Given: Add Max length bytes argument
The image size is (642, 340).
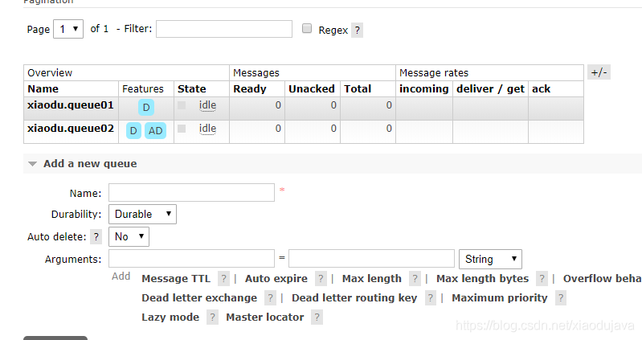Looking at the screenshot, I should click(x=482, y=279).
